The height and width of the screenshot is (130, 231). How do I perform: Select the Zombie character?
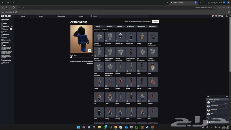pyautogui.click(x=142, y=37)
